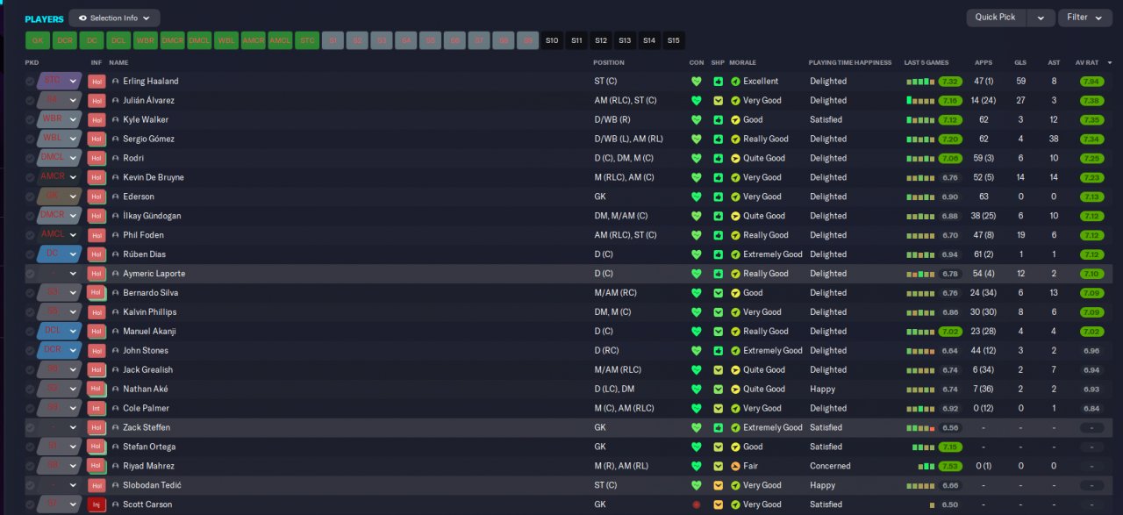
Task: Click Zack Steffen's last 5 games form bars
Action: click(920, 427)
